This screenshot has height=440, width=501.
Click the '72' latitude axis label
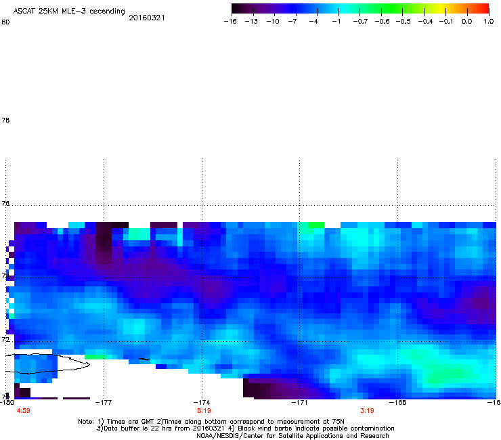click(x=5, y=339)
